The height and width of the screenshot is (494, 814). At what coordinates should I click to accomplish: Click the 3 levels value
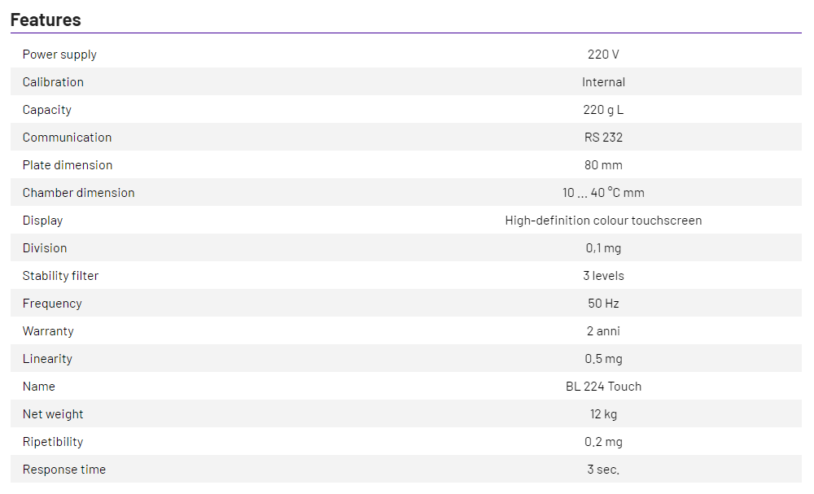pyautogui.click(x=603, y=276)
